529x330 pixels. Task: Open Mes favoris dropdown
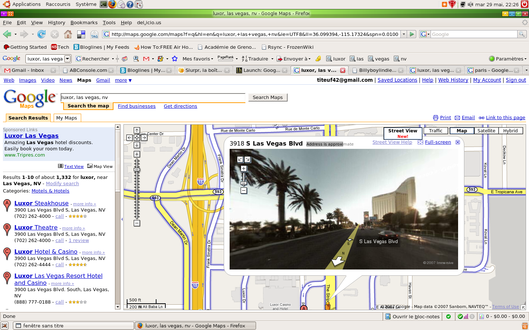point(198,59)
